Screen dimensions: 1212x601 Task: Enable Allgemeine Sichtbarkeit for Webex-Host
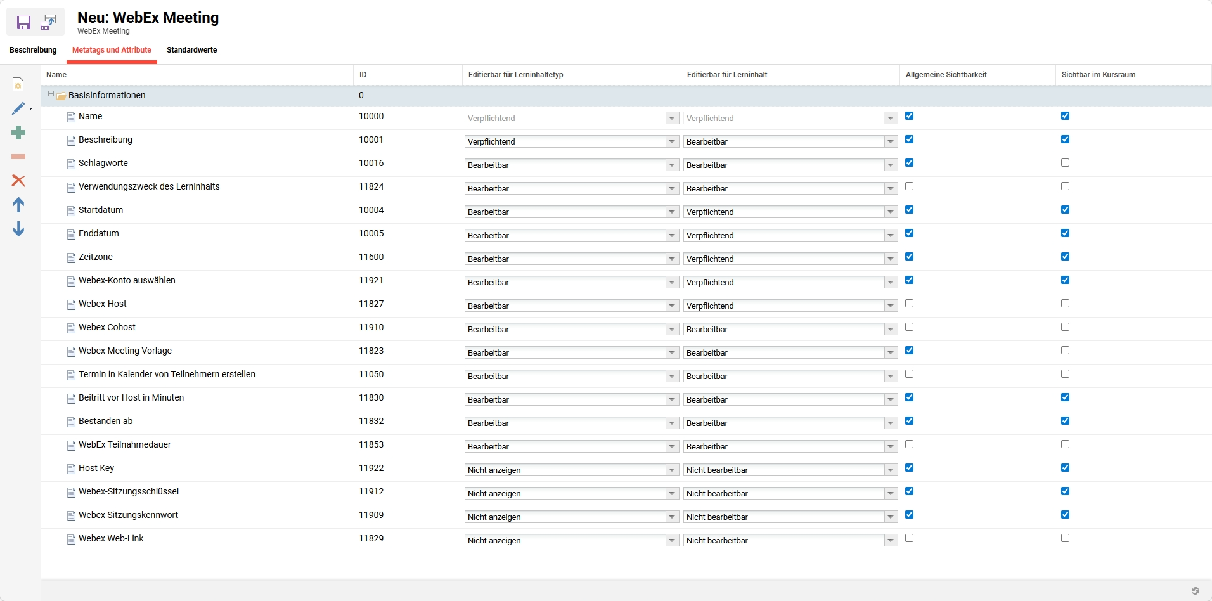click(910, 304)
